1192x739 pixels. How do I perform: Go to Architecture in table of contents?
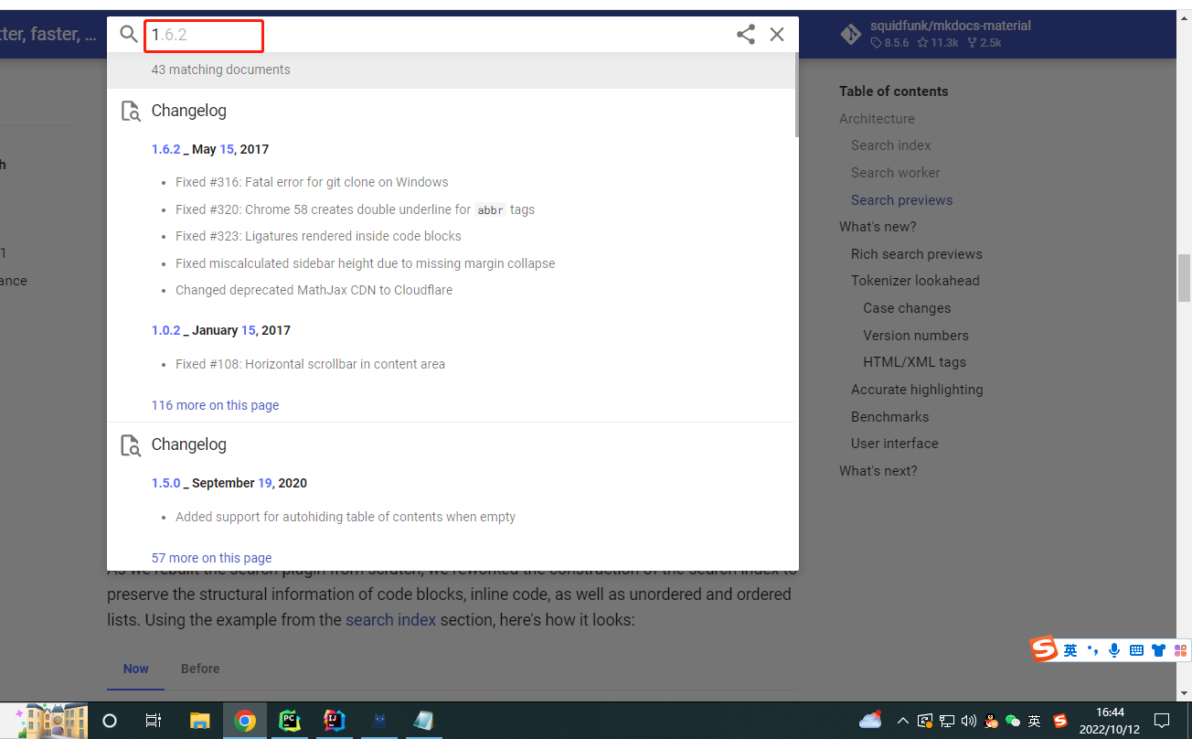tap(877, 119)
